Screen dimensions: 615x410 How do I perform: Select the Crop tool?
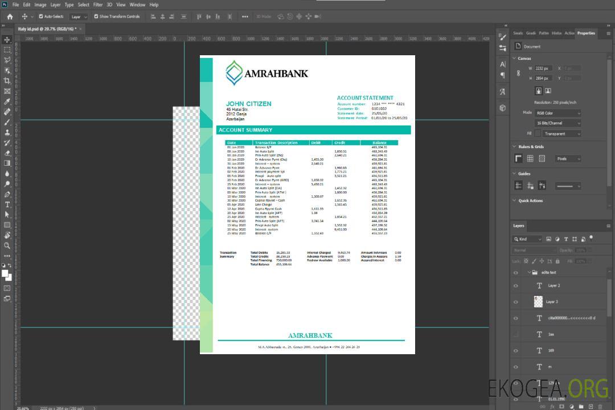pos(7,81)
